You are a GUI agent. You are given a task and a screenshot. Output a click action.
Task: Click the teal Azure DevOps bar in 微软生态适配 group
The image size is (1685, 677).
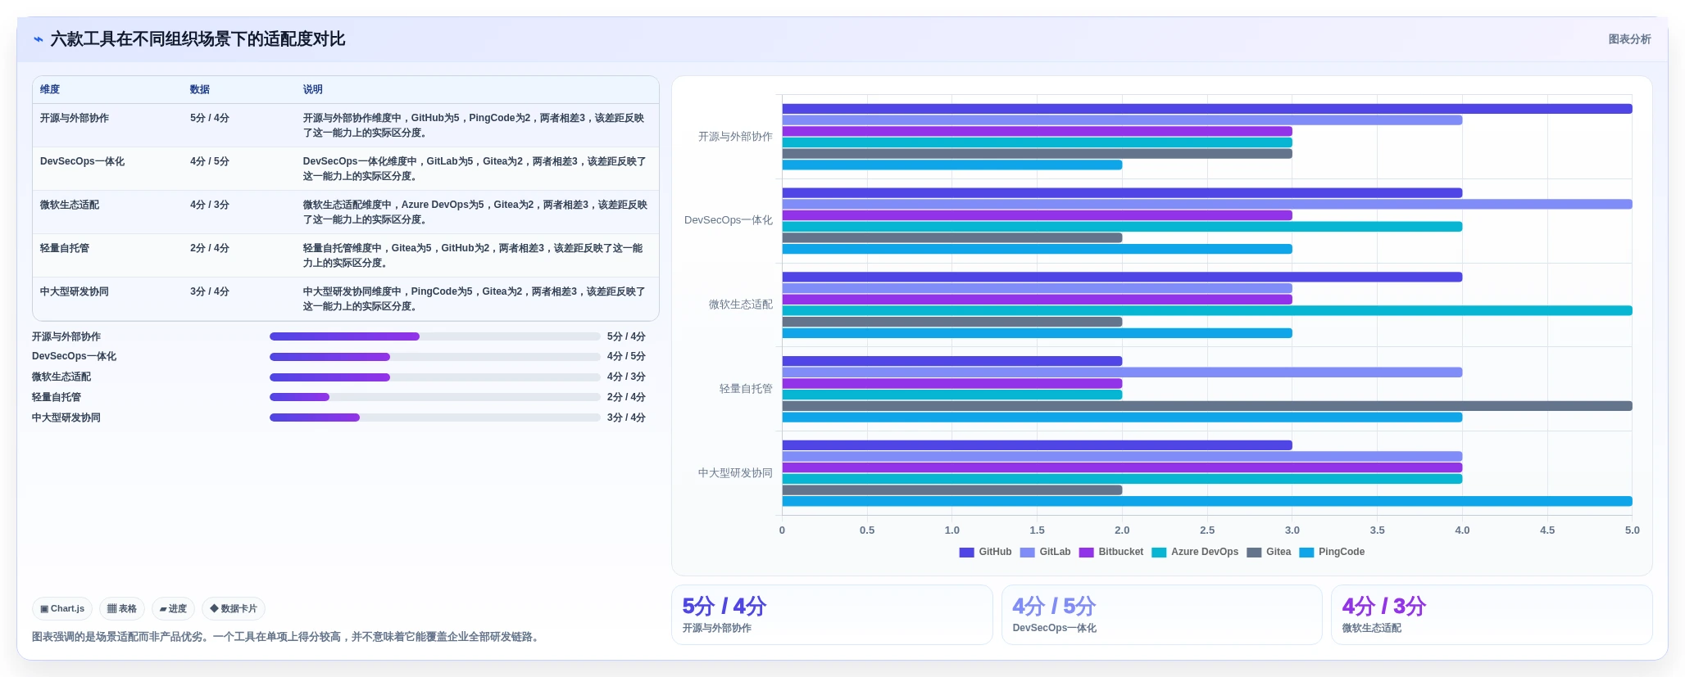pos(1207,311)
